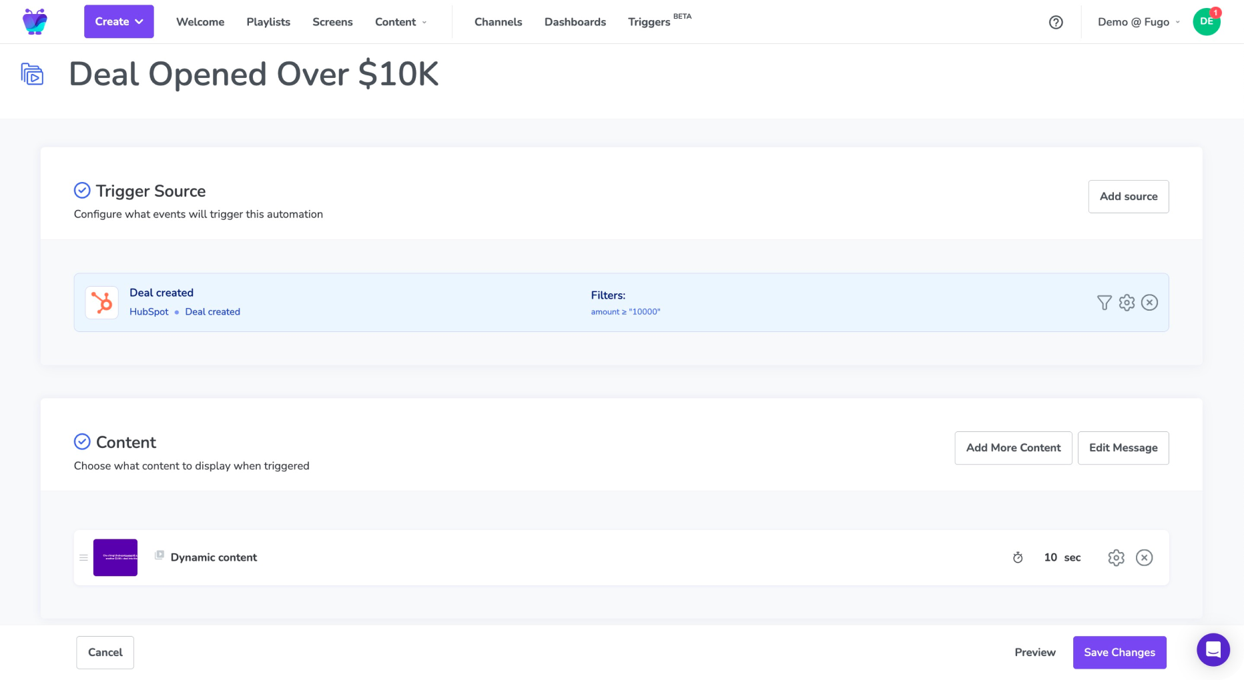
Task: Open filter settings for Deal created trigger
Action: [1105, 303]
